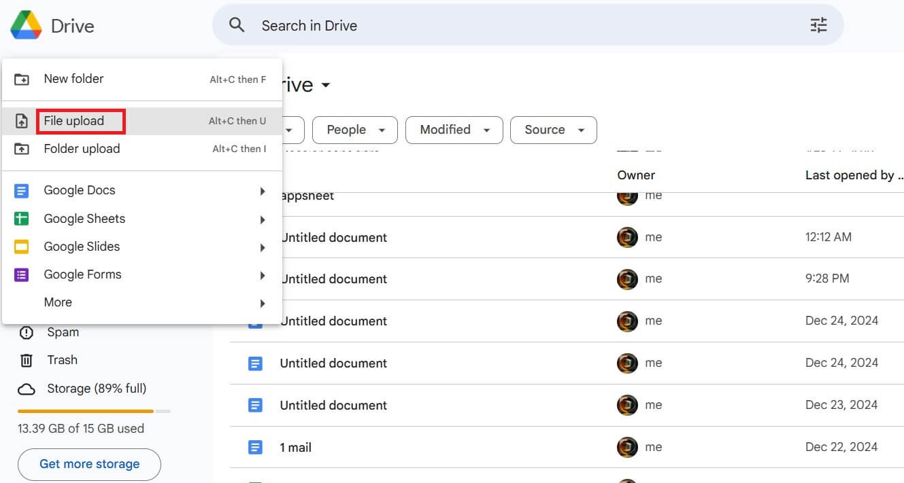Open advanced search options in the search bar

[818, 24]
